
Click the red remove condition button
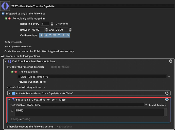[x=15, y=72]
